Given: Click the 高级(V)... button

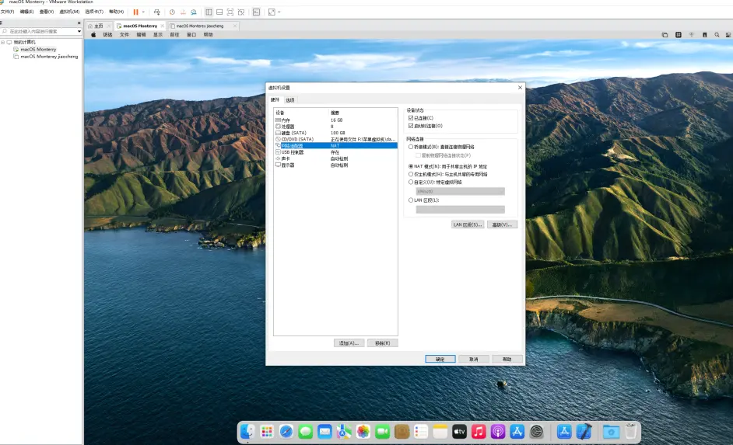Looking at the screenshot, I should click(502, 224).
